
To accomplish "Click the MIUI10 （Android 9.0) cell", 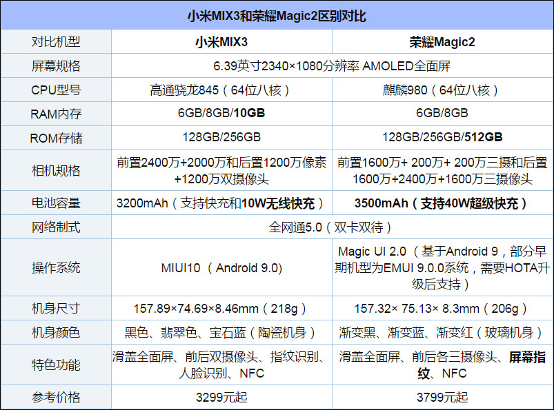I will (x=221, y=268).
